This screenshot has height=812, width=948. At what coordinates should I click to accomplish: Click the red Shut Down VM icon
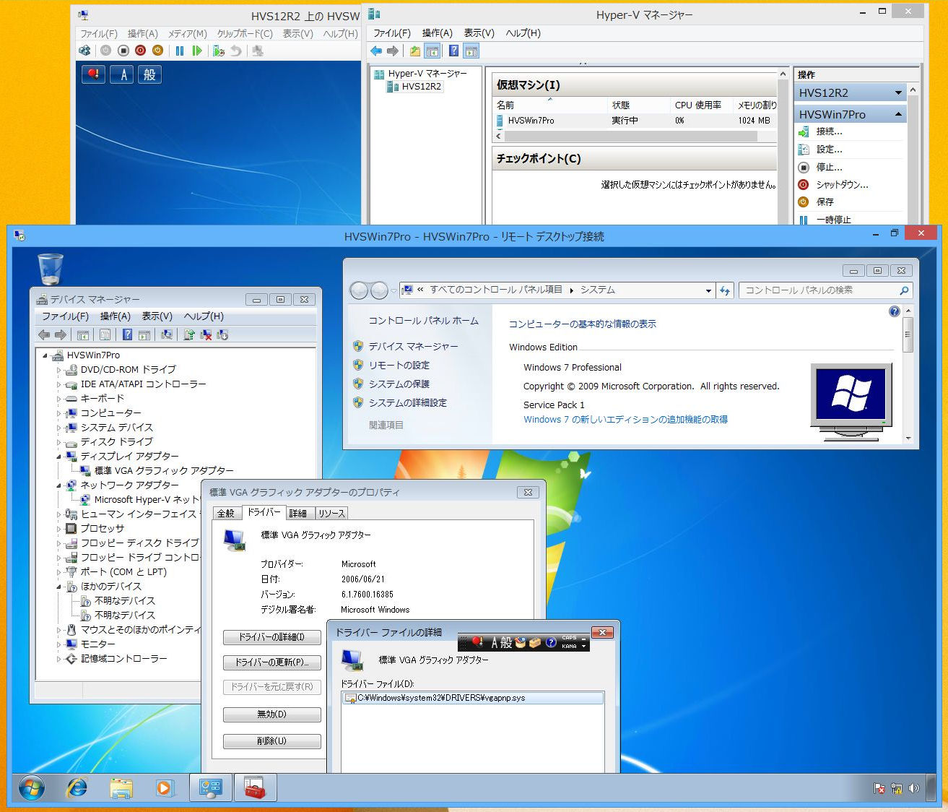click(141, 51)
